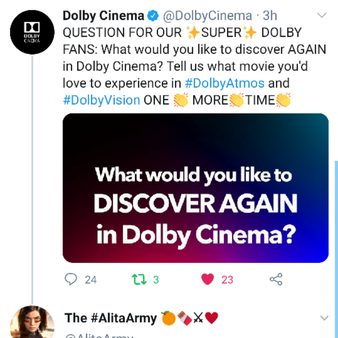Retweet the Dolby Cinema post
338x338 pixels.
click(138, 279)
